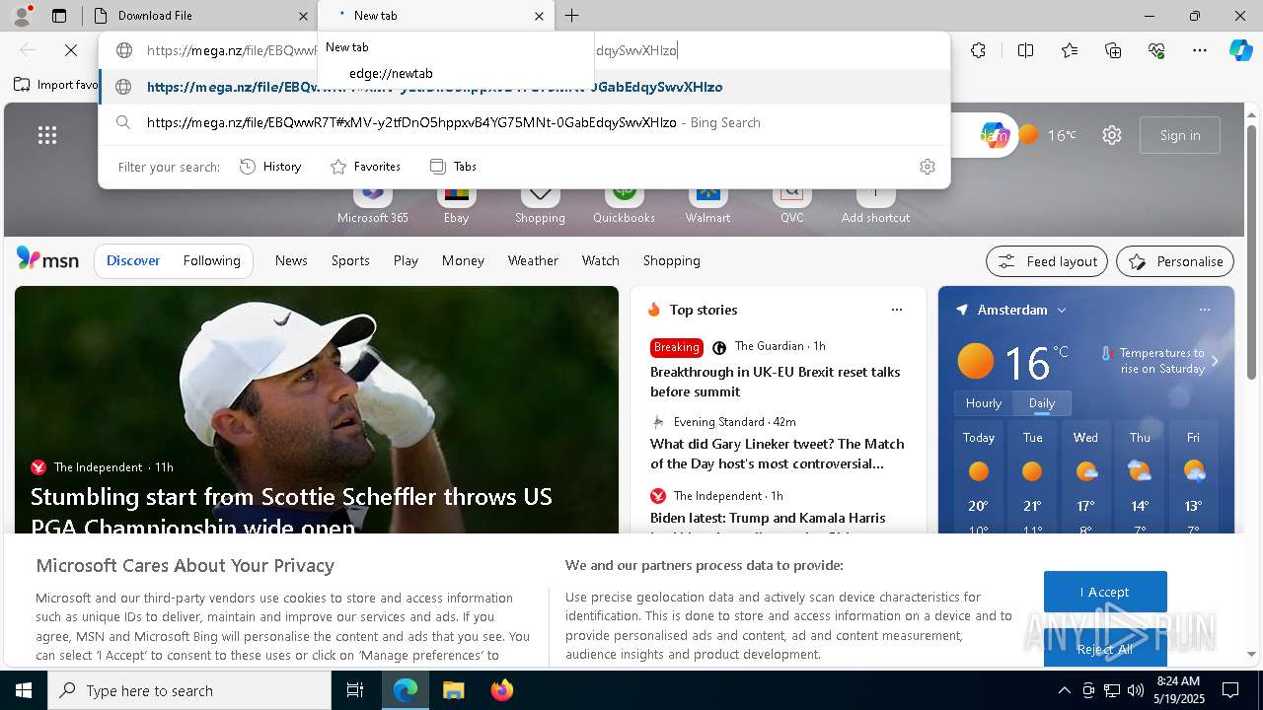
Task: Switch weather to Hourly view
Action: click(x=984, y=403)
